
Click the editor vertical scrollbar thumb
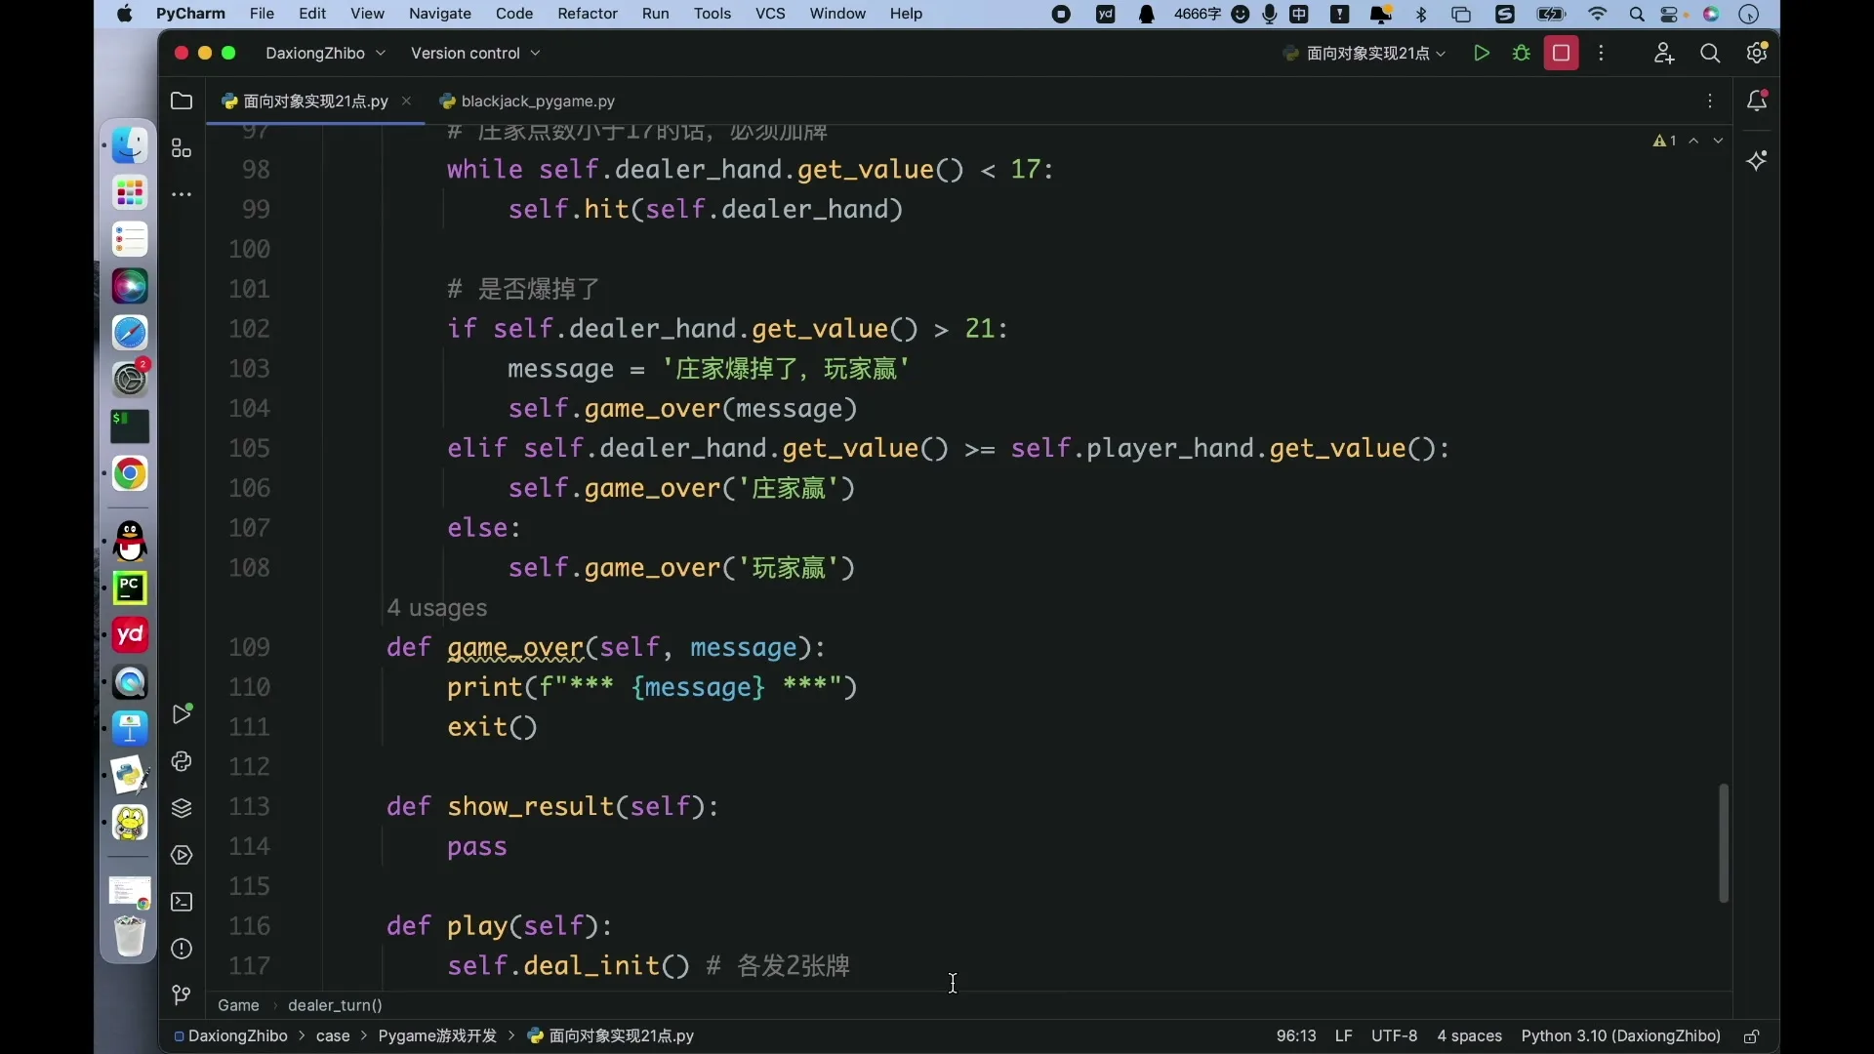coord(1724,843)
